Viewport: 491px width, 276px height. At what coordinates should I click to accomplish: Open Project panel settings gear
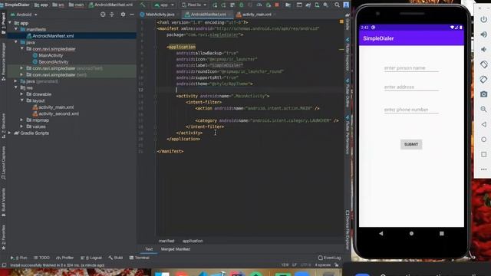point(123,15)
